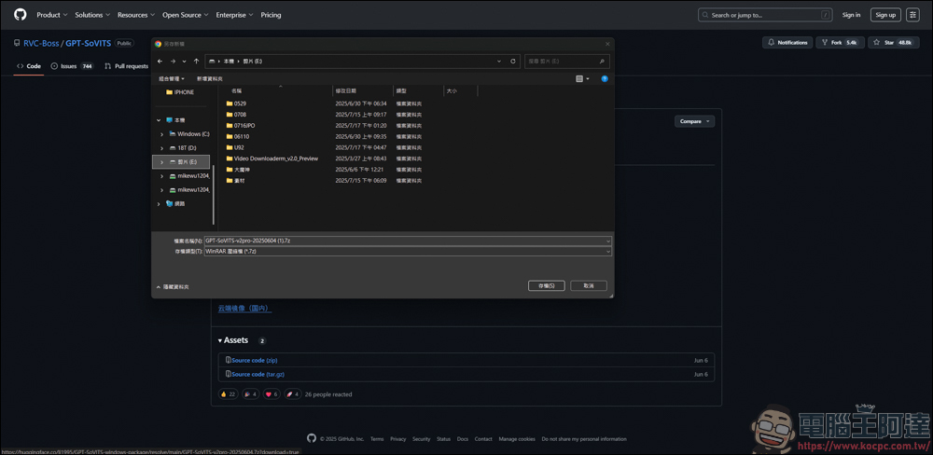
Task: Switch to the Issues tab
Action: (x=72, y=66)
